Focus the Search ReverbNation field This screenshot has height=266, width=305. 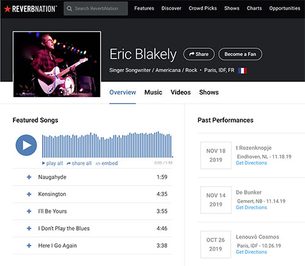click(96, 9)
